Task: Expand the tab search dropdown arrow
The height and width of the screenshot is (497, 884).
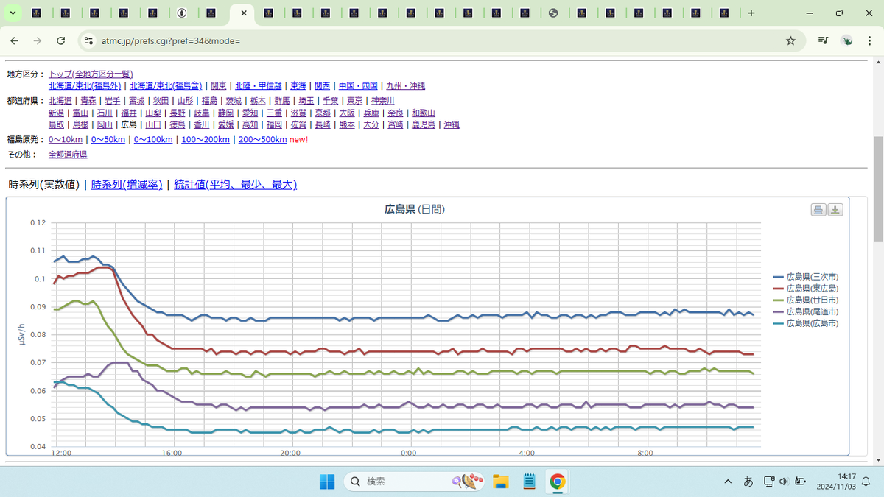Action: [13, 13]
